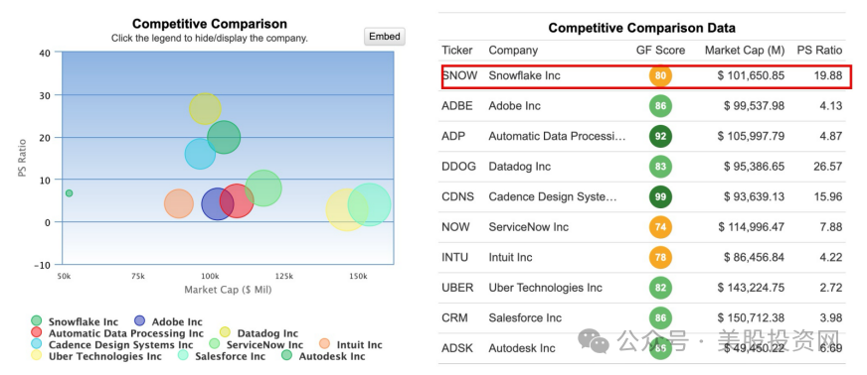Click ServiceNow GF Score 74 badge
The width and height of the screenshot is (867, 375).
[660, 227]
